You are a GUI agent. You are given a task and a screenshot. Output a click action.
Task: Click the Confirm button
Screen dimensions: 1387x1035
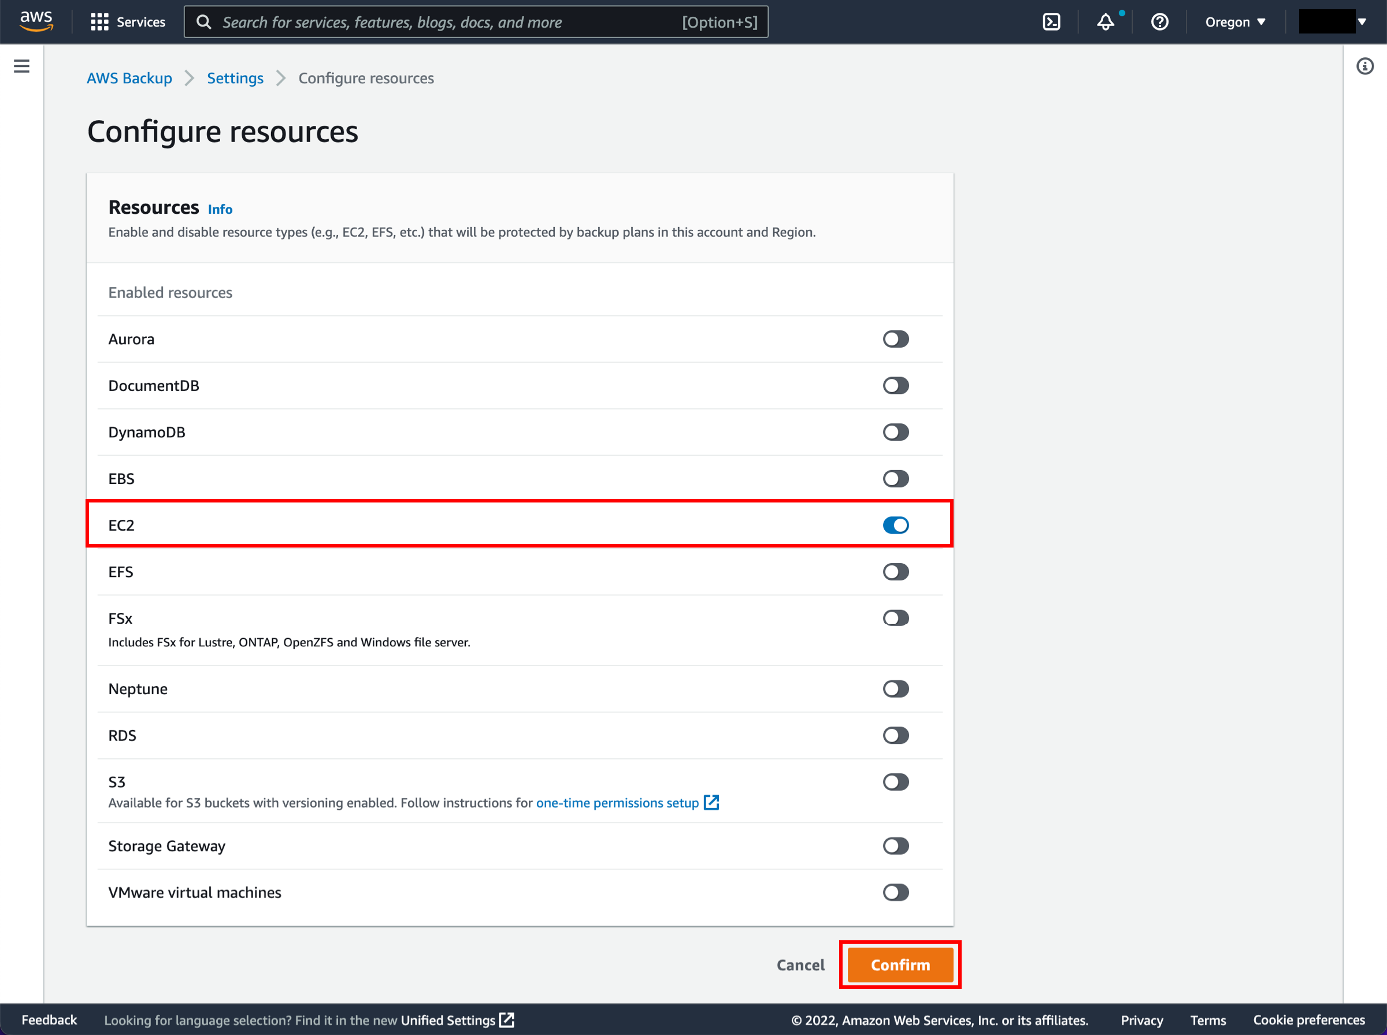click(900, 965)
